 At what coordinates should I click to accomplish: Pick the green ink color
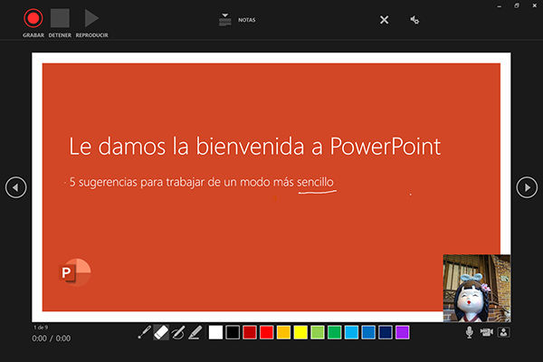(334, 332)
